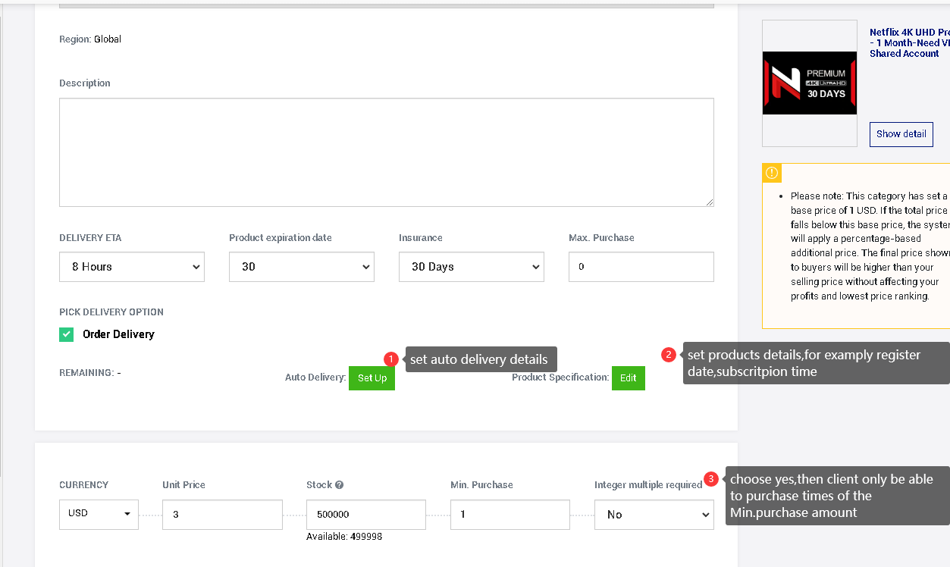Click the Netflix Premium product thumbnail
Screen dimensions: 950x567
pyautogui.click(x=809, y=83)
